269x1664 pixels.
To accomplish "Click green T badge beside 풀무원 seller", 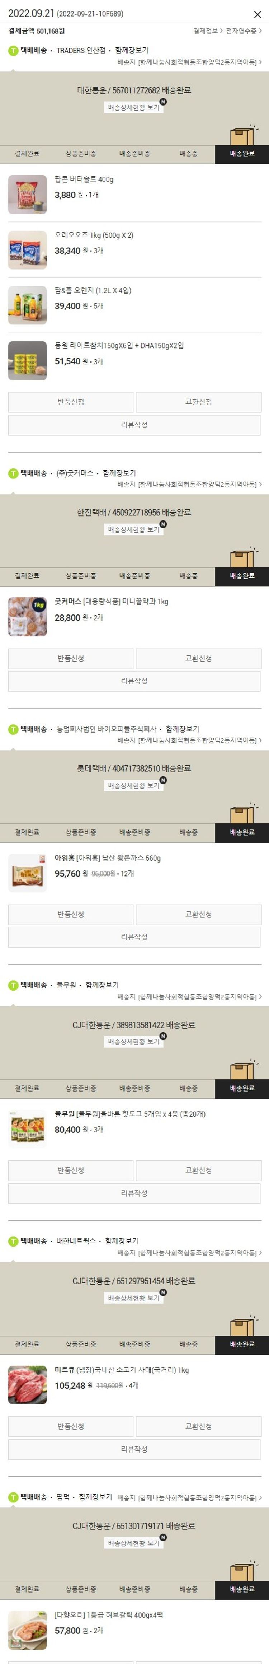I will tap(13, 986).
